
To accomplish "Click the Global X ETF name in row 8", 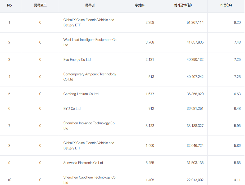I will point(89,146).
